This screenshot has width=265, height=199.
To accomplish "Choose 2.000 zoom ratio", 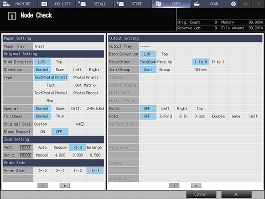I will 77,155.
